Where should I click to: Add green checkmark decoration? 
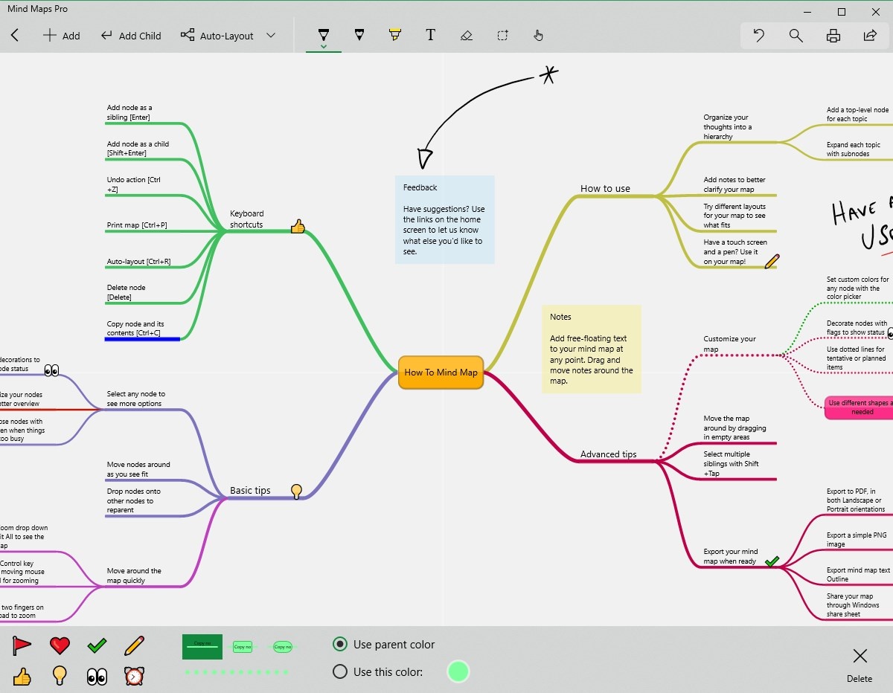pos(97,645)
